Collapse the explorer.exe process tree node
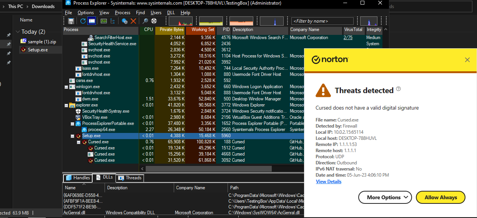Screen dimensions: 477x218 click(66, 105)
